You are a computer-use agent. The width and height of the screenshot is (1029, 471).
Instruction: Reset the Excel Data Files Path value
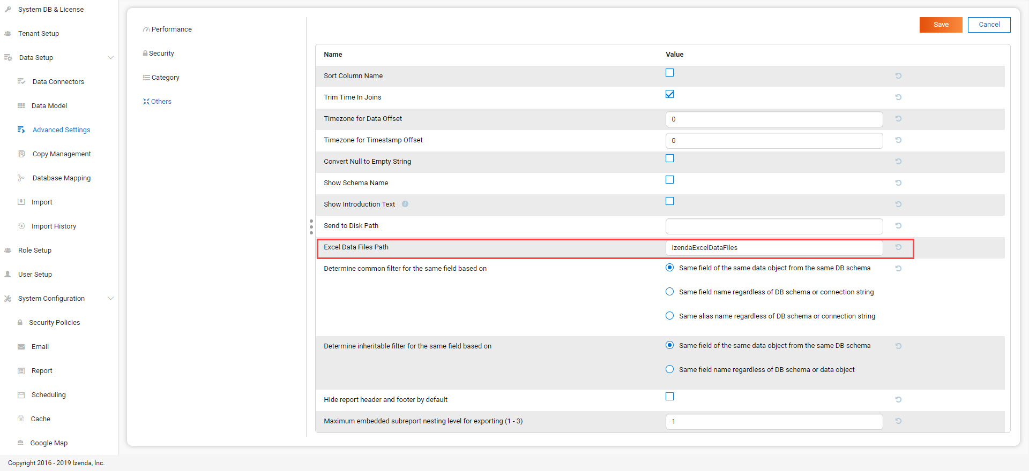(x=898, y=247)
